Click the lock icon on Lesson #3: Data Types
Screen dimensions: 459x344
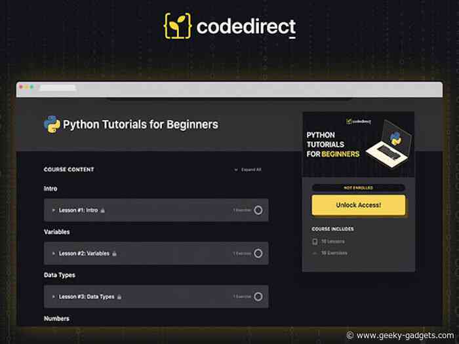click(119, 297)
